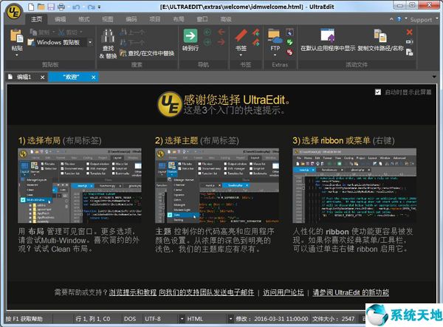Image resolution: width=443 pixels, height=327 pixels.
Task: Click the 剪切 scissors icon
Action: [x=61, y=32]
